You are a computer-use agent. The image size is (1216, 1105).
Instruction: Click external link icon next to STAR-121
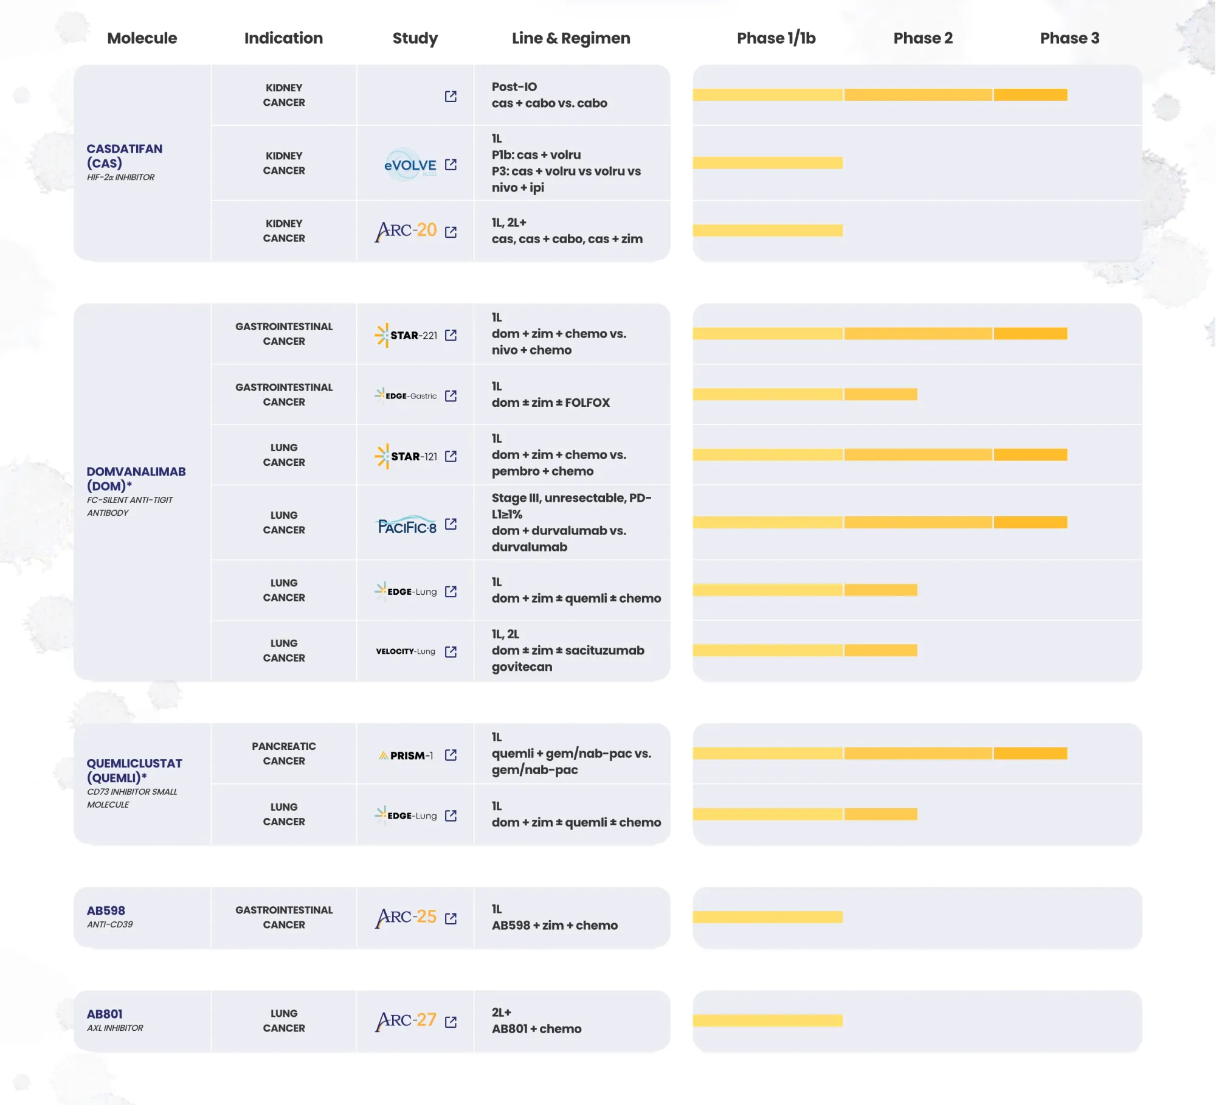tap(451, 456)
